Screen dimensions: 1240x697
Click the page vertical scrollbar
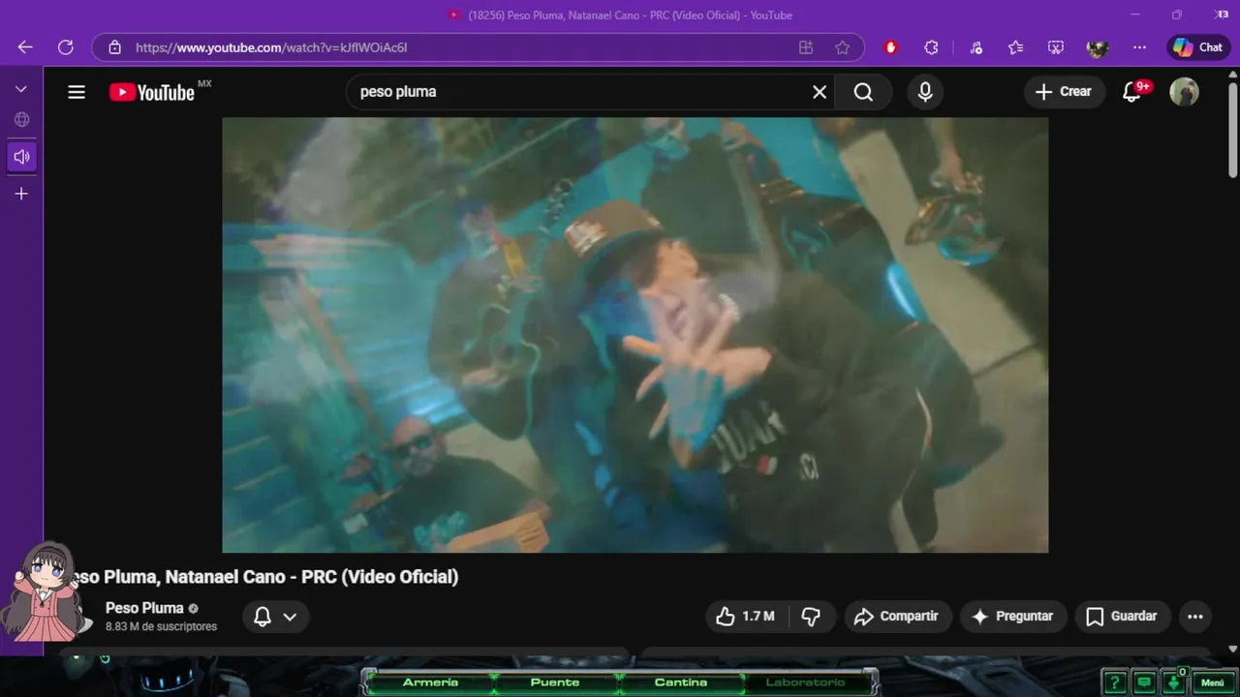1232,131
